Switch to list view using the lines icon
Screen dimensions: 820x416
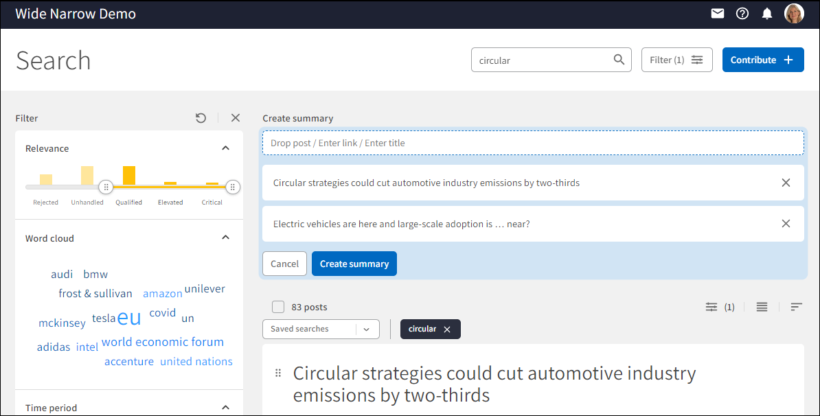click(762, 307)
